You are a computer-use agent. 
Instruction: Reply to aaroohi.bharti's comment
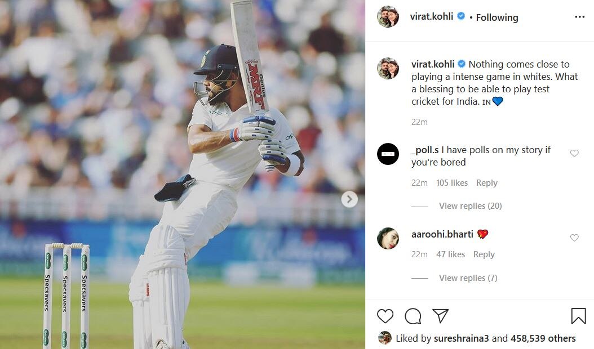coord(484,254)
